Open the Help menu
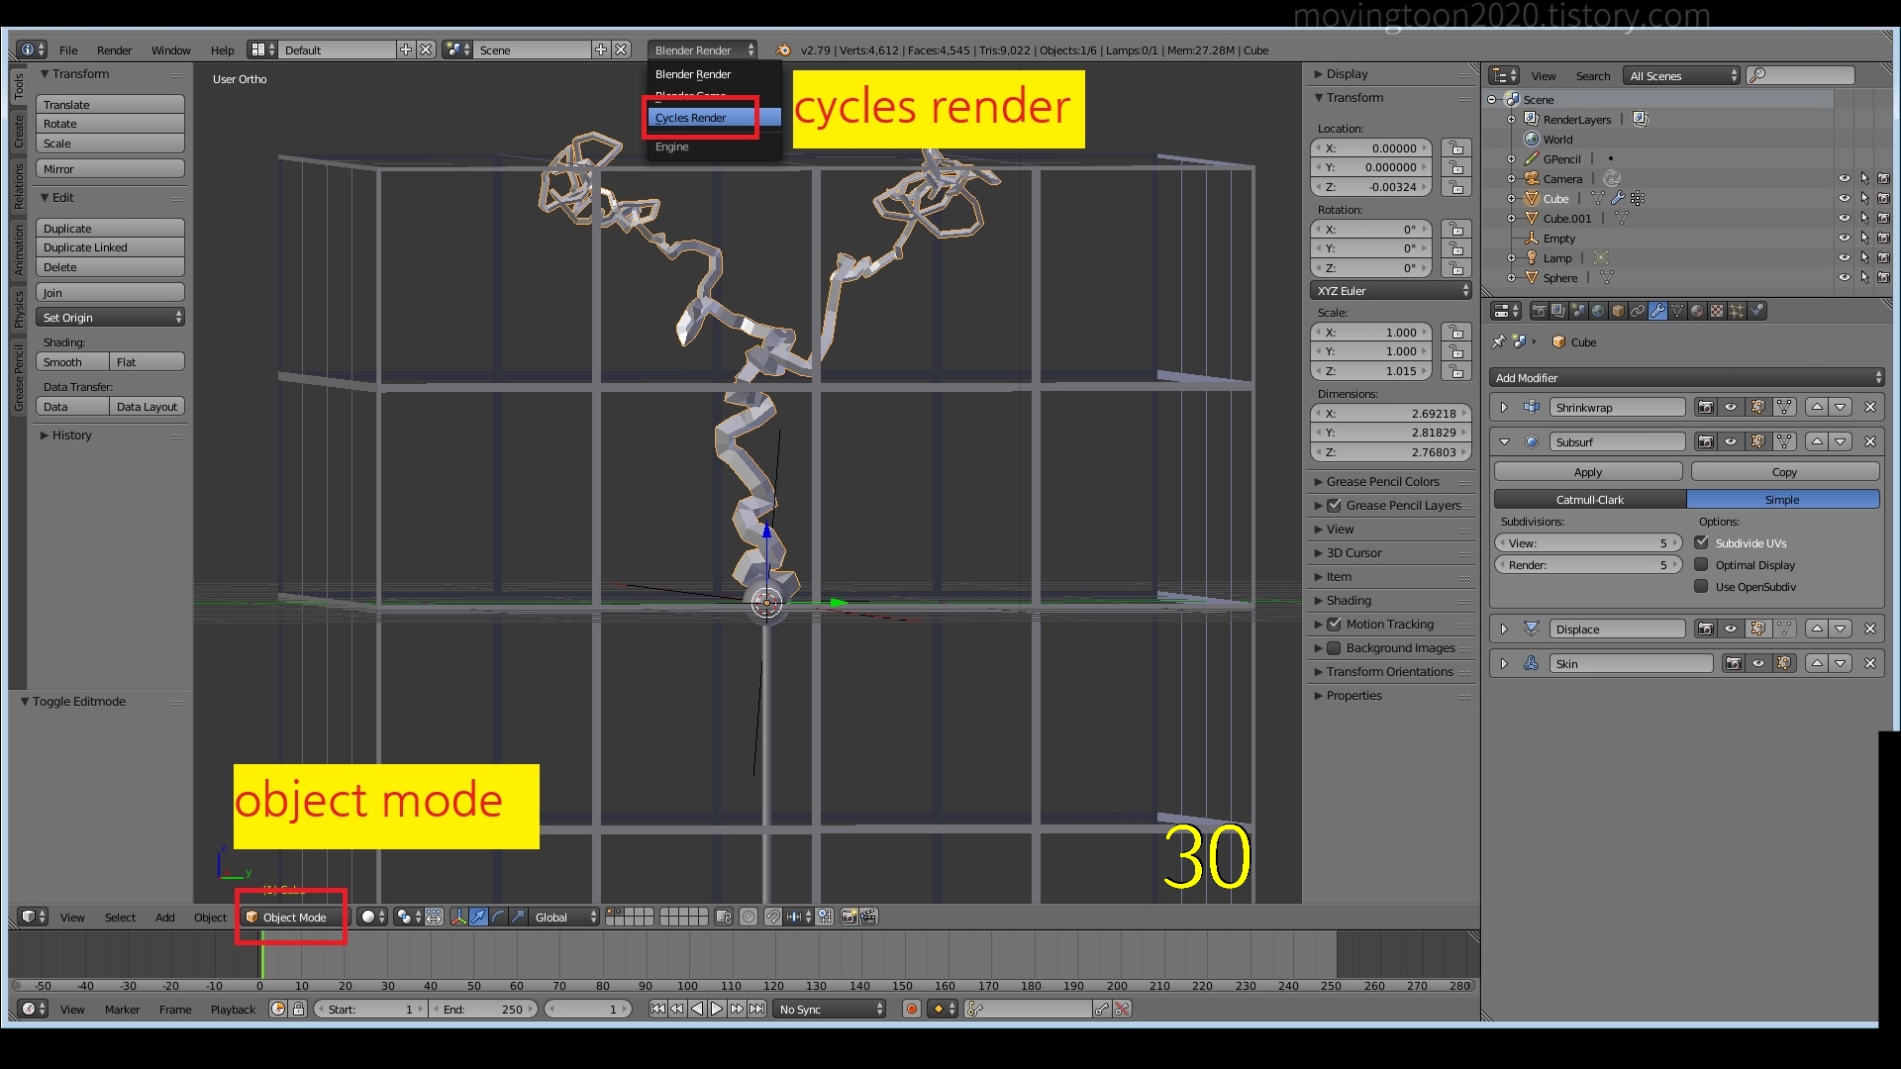This screenshot has height=1069, width=1901. (x=222, y=49)
